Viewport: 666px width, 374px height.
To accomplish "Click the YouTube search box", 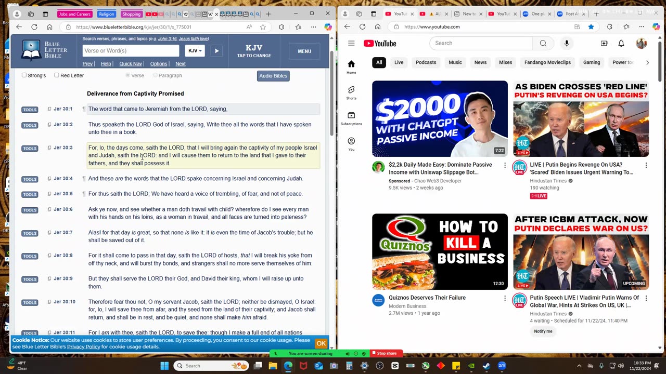I will click(x=481, y=43).
